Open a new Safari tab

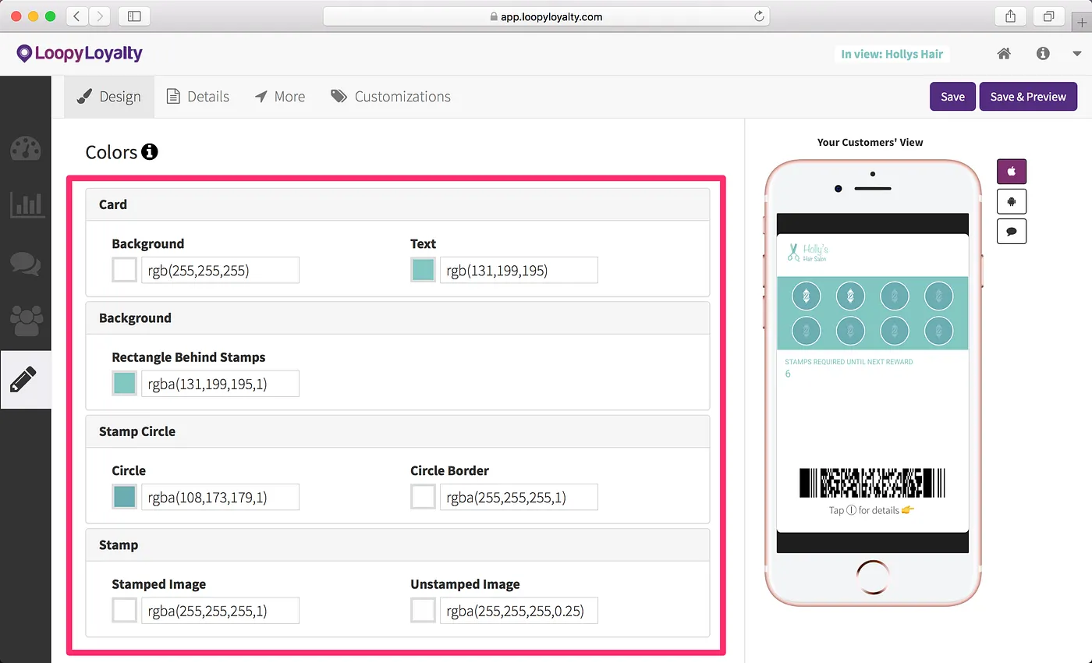(1083, 22)
